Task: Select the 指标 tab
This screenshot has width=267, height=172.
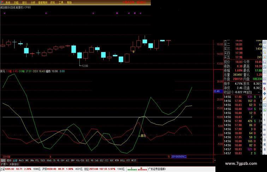Action: [3, 160]
